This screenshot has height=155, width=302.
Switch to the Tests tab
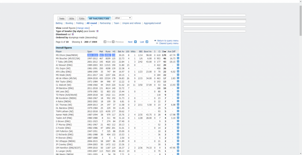[62, 18]
